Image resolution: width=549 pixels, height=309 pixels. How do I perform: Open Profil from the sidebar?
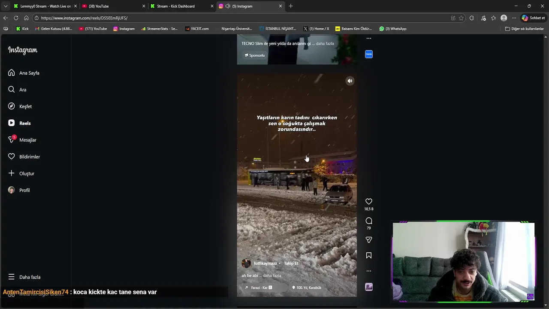tap(19, 190)
